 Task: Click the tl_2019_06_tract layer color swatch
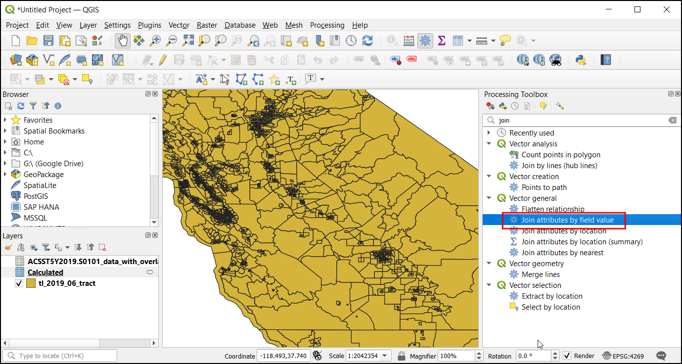click(x=31, y=283)
